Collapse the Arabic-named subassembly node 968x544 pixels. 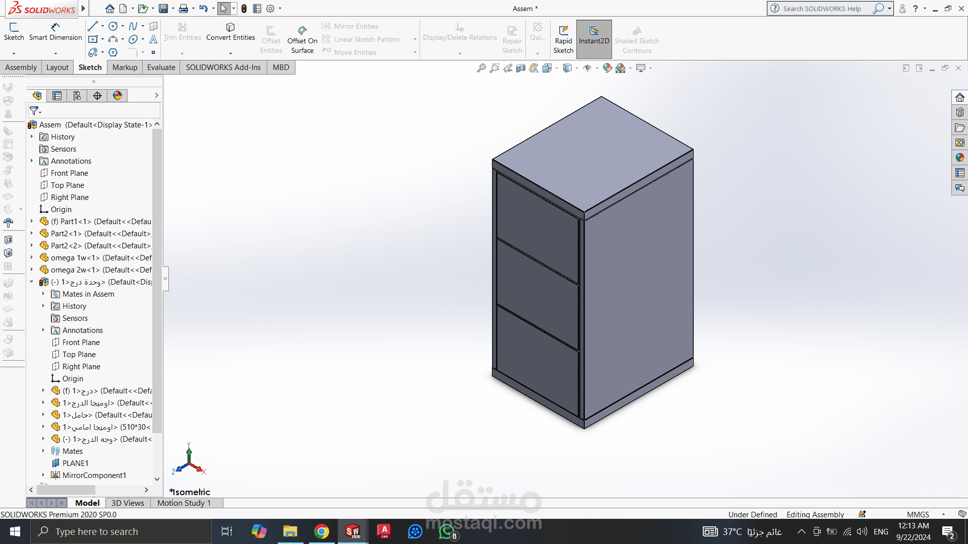pos(32,282)
